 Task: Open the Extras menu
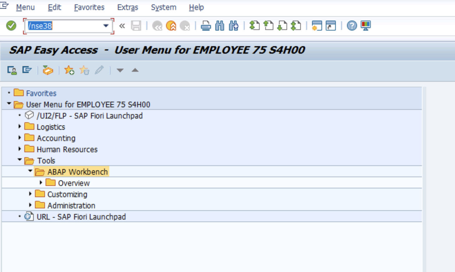point(128,7)
